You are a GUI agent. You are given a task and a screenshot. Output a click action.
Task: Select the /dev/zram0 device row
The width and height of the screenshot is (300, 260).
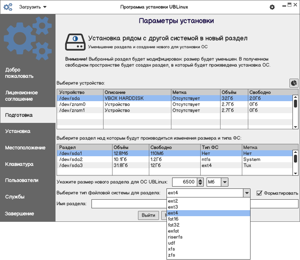[175, 105]
